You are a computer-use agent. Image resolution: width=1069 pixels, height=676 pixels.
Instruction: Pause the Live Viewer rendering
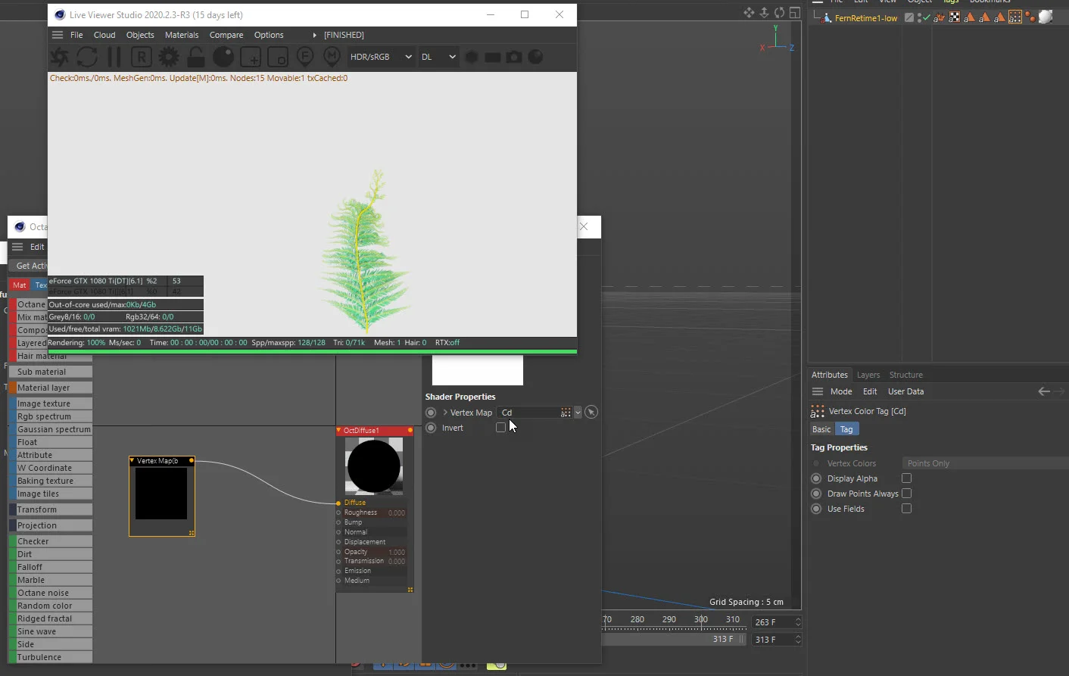[x=114, y=57]
